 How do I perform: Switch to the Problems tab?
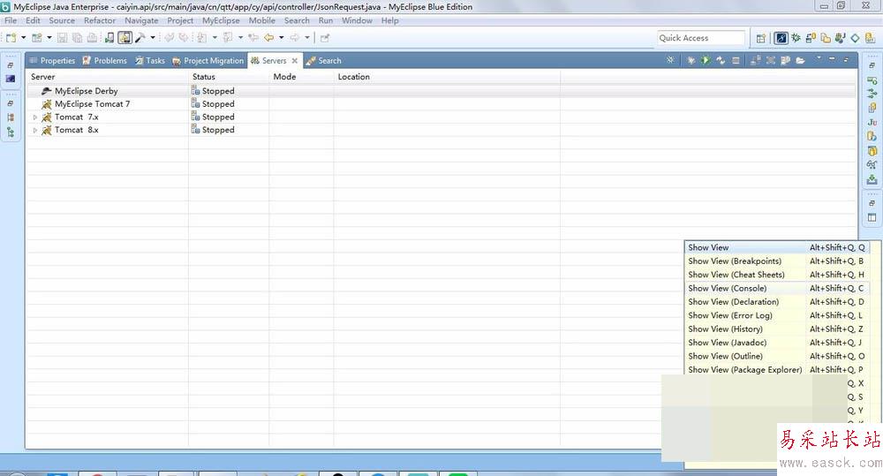[x=105, y=60]
